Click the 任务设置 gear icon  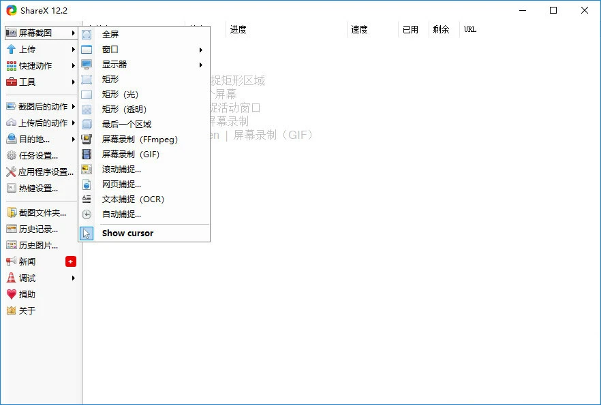11,155
